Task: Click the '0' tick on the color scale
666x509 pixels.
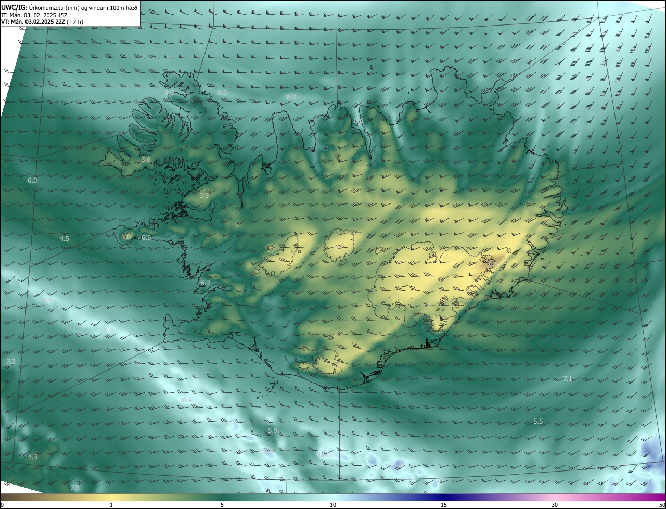Action: pos(2,505)
